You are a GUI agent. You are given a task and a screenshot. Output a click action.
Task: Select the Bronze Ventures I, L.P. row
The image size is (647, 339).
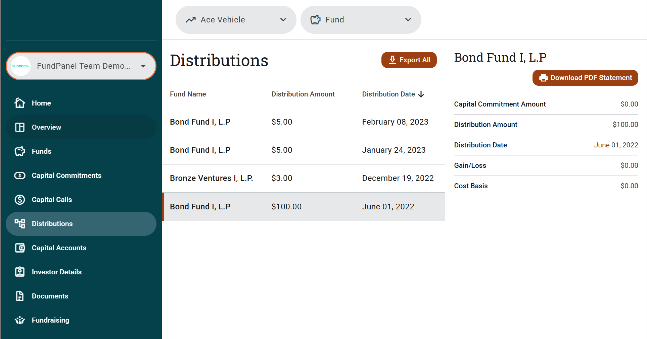(304, 178)
